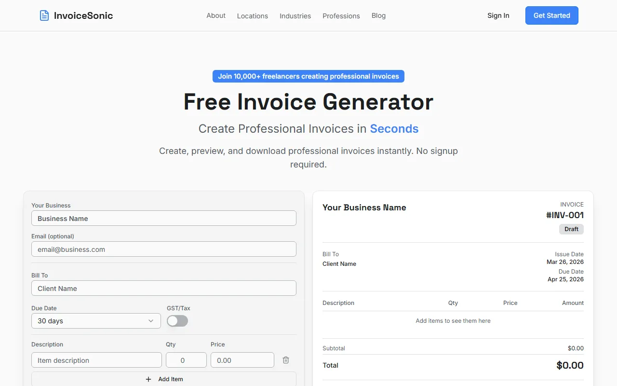Viewport: 617px width, 386px height.
Task: Open the Due Date 30 days dropdown
Action: (x=96, y=321)
